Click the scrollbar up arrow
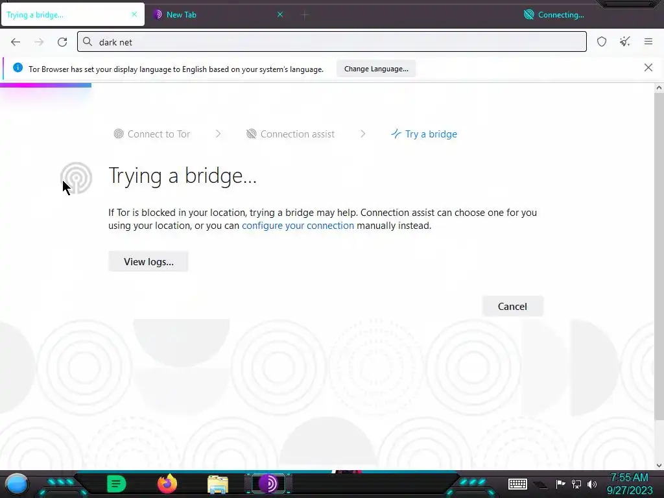The height and width of the screenshot is (498, 664). point(659,88)
